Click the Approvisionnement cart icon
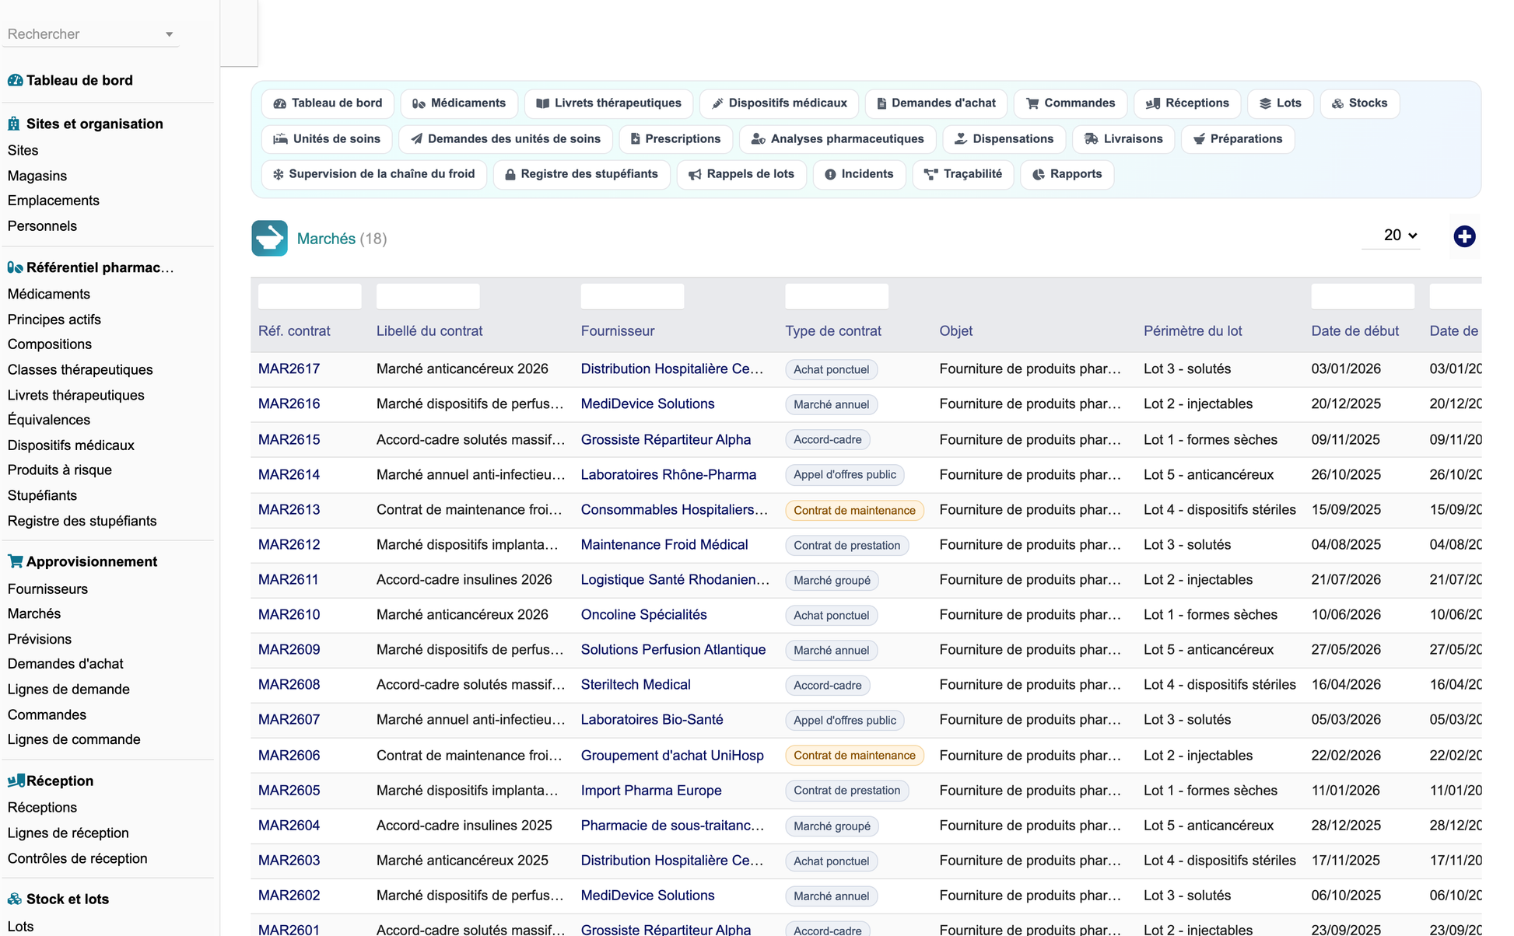 tap(15, 561)
